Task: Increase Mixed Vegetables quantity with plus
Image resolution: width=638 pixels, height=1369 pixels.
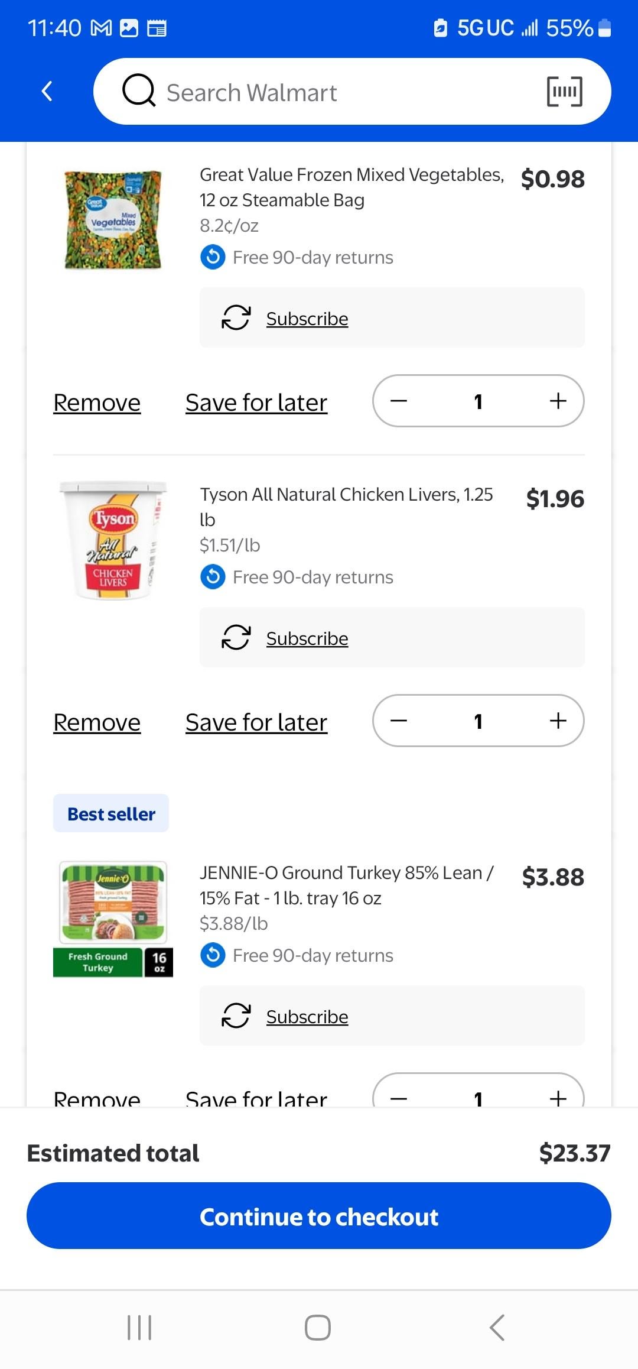Action: 558,401
